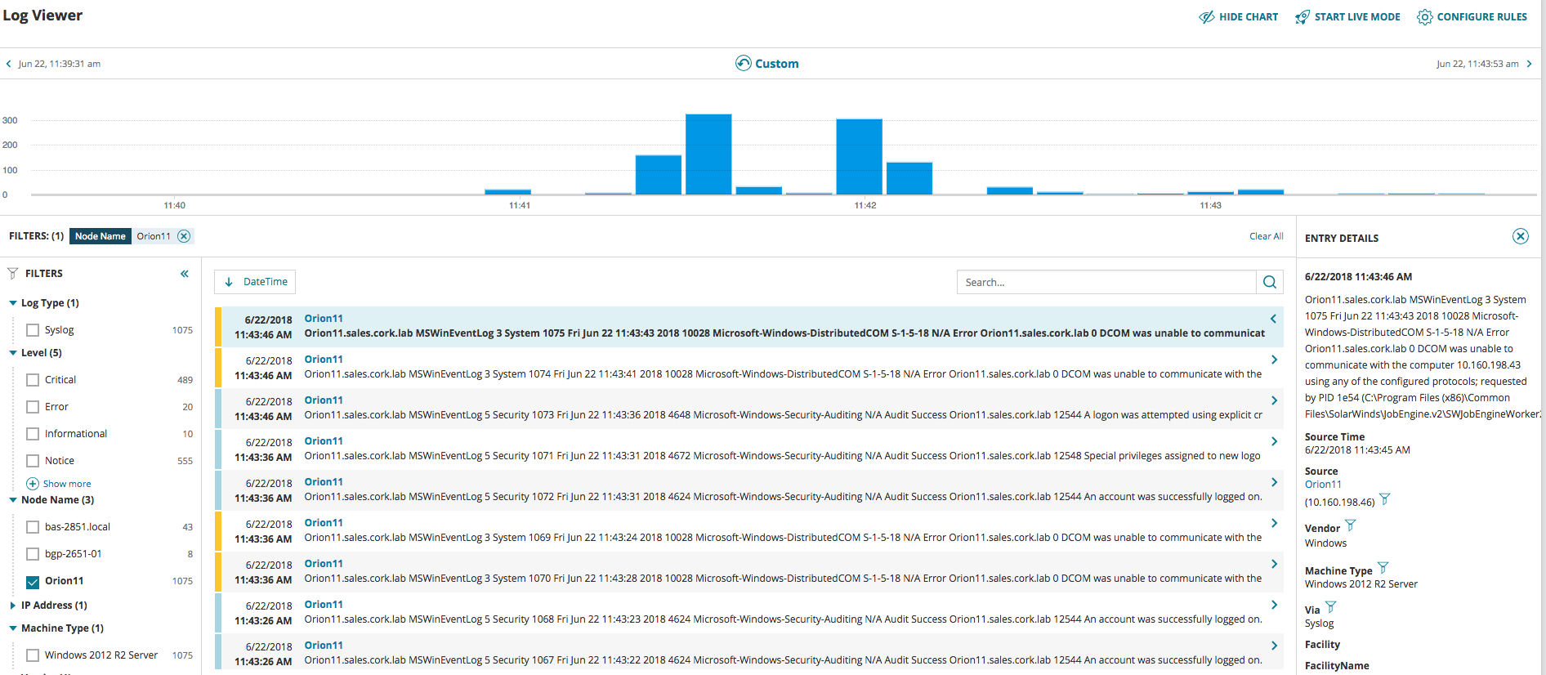Screen dimensions: 1546x675
Task: Expand the Security 1071 log entry chevron
Action: point(1274,441)
